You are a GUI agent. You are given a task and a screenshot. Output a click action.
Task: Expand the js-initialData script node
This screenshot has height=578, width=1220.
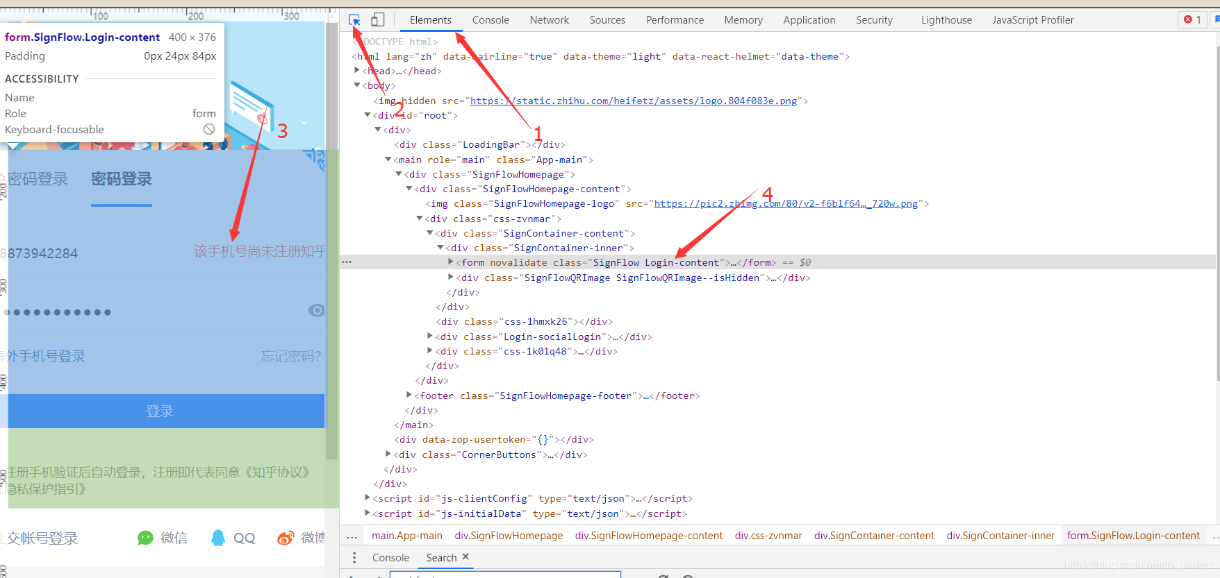(x=368, y=513)
